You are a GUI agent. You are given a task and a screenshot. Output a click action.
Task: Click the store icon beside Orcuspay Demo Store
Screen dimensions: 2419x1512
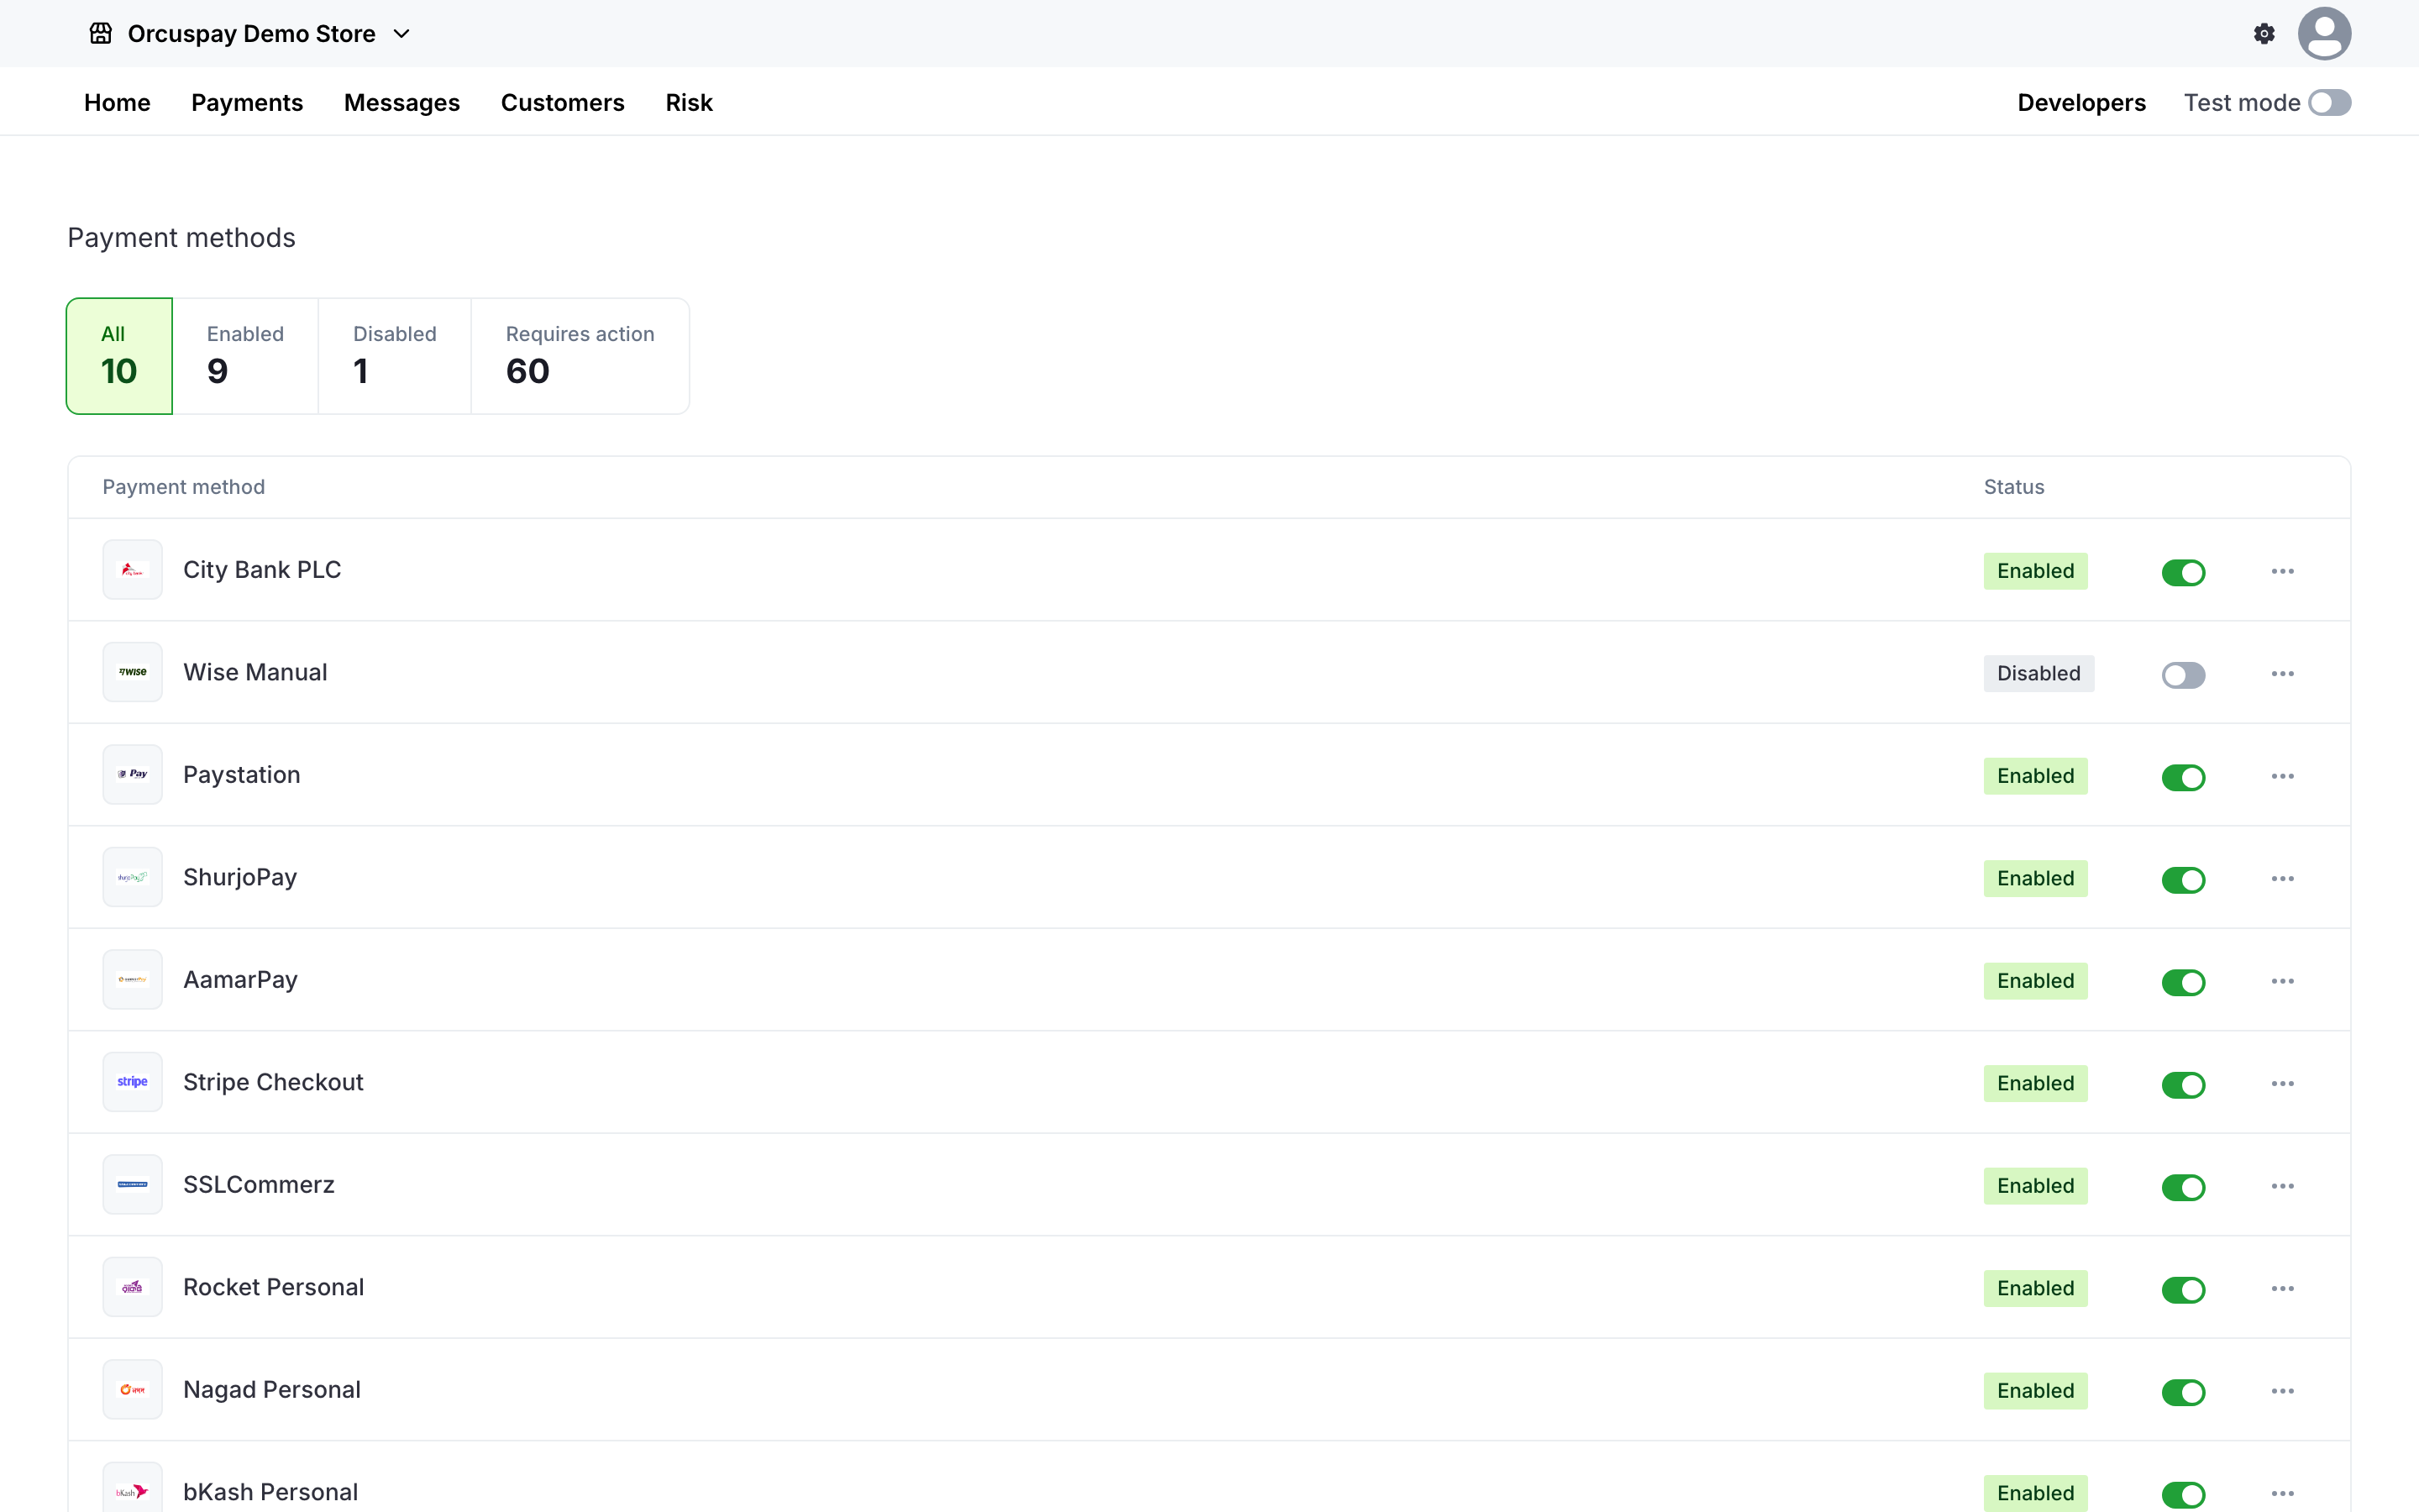point(101,34)
